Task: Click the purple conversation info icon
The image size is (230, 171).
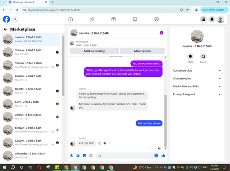Action: pyautogui.click(x=161, y=33)
